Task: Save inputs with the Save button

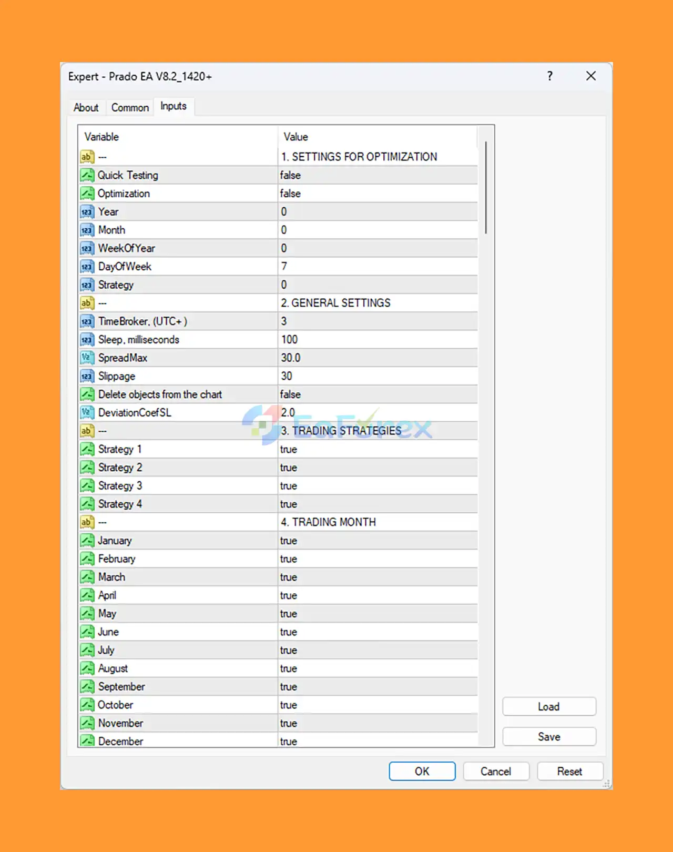Action: 549,737
